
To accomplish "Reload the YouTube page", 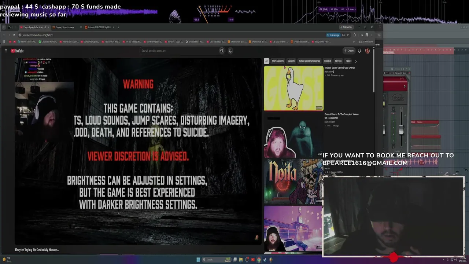I will pyautogui.click(x=14, y=35).
